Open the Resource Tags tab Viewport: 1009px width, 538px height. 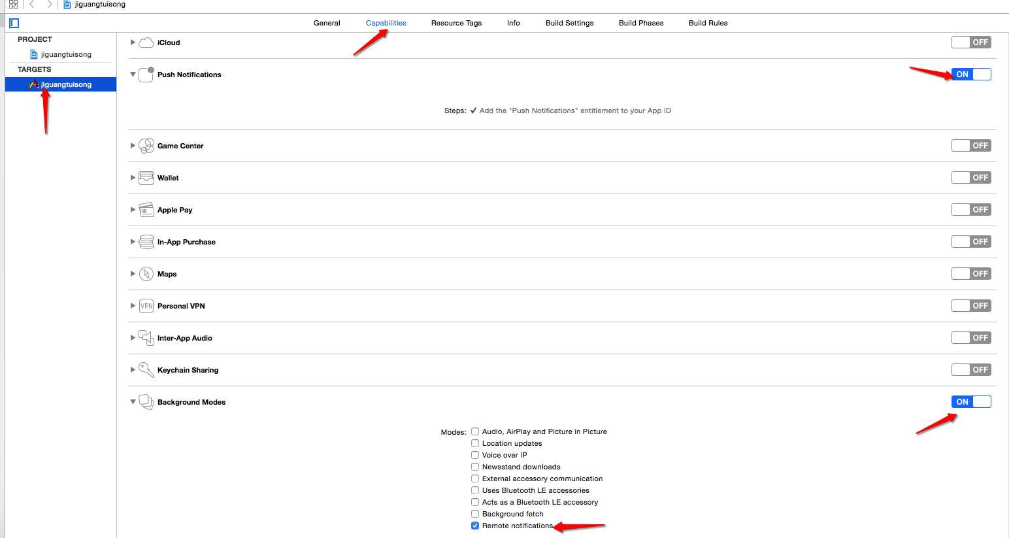(456, 23)
